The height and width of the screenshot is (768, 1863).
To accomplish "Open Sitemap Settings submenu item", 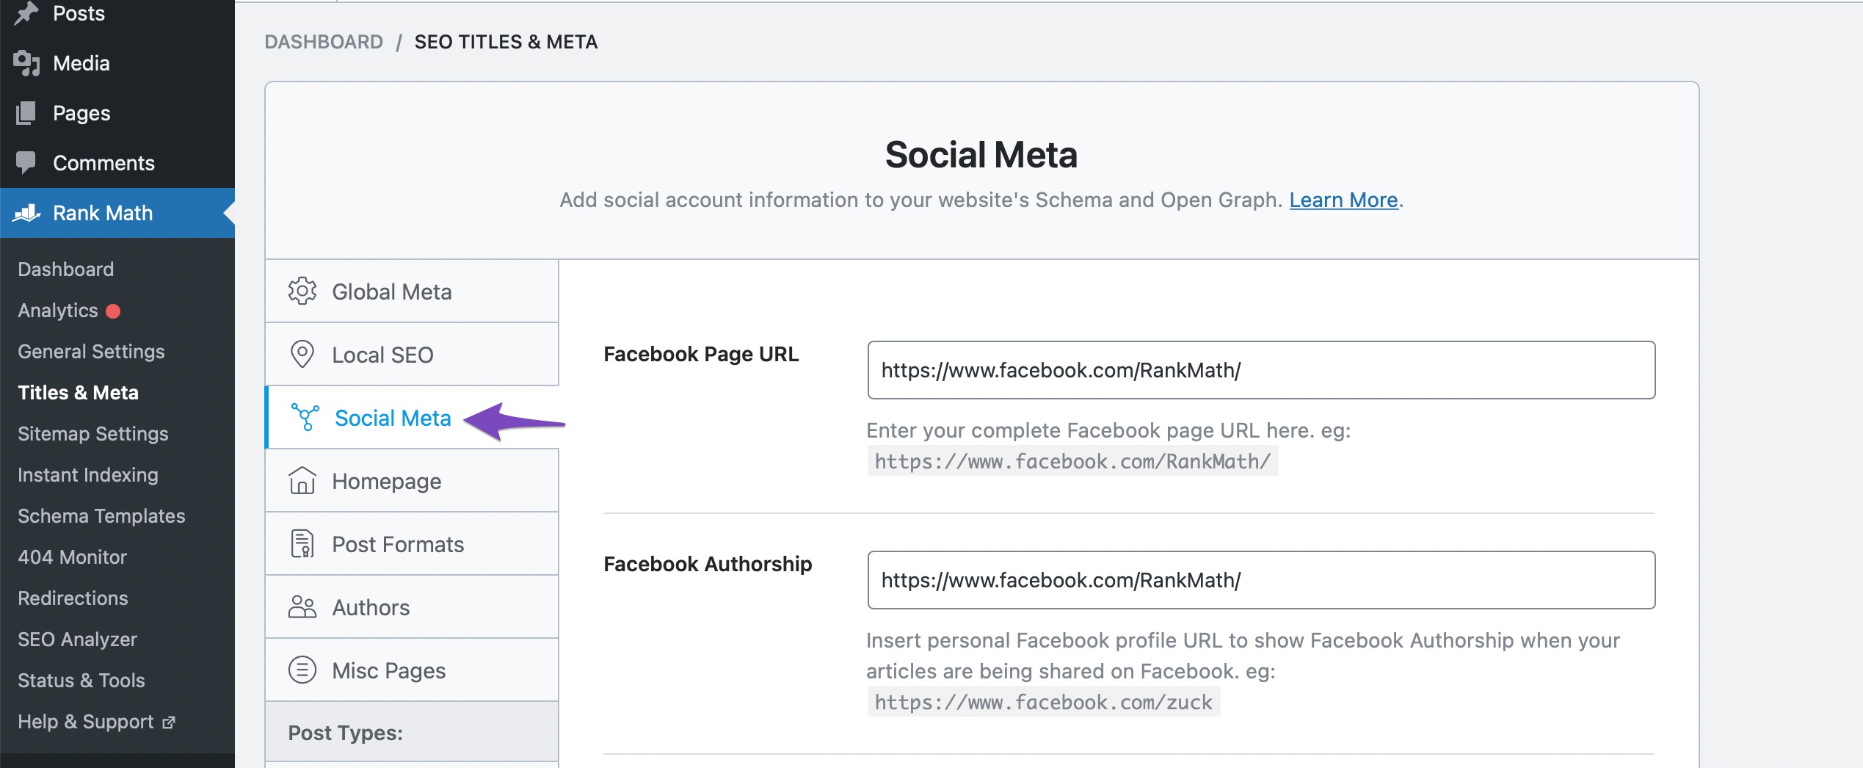I will pyautogui.click(x=93, y=434).
